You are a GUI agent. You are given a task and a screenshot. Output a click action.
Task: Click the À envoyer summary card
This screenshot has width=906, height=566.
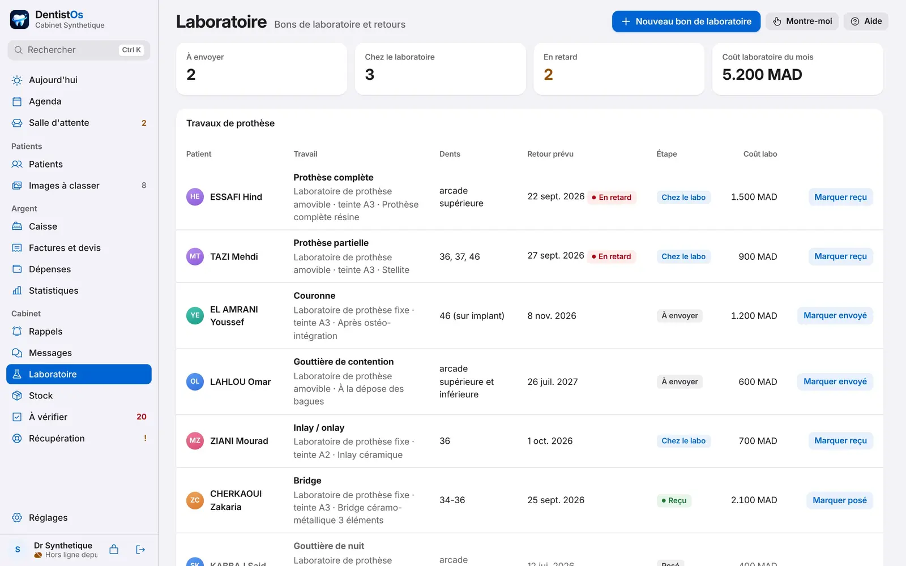pos(262,69)
